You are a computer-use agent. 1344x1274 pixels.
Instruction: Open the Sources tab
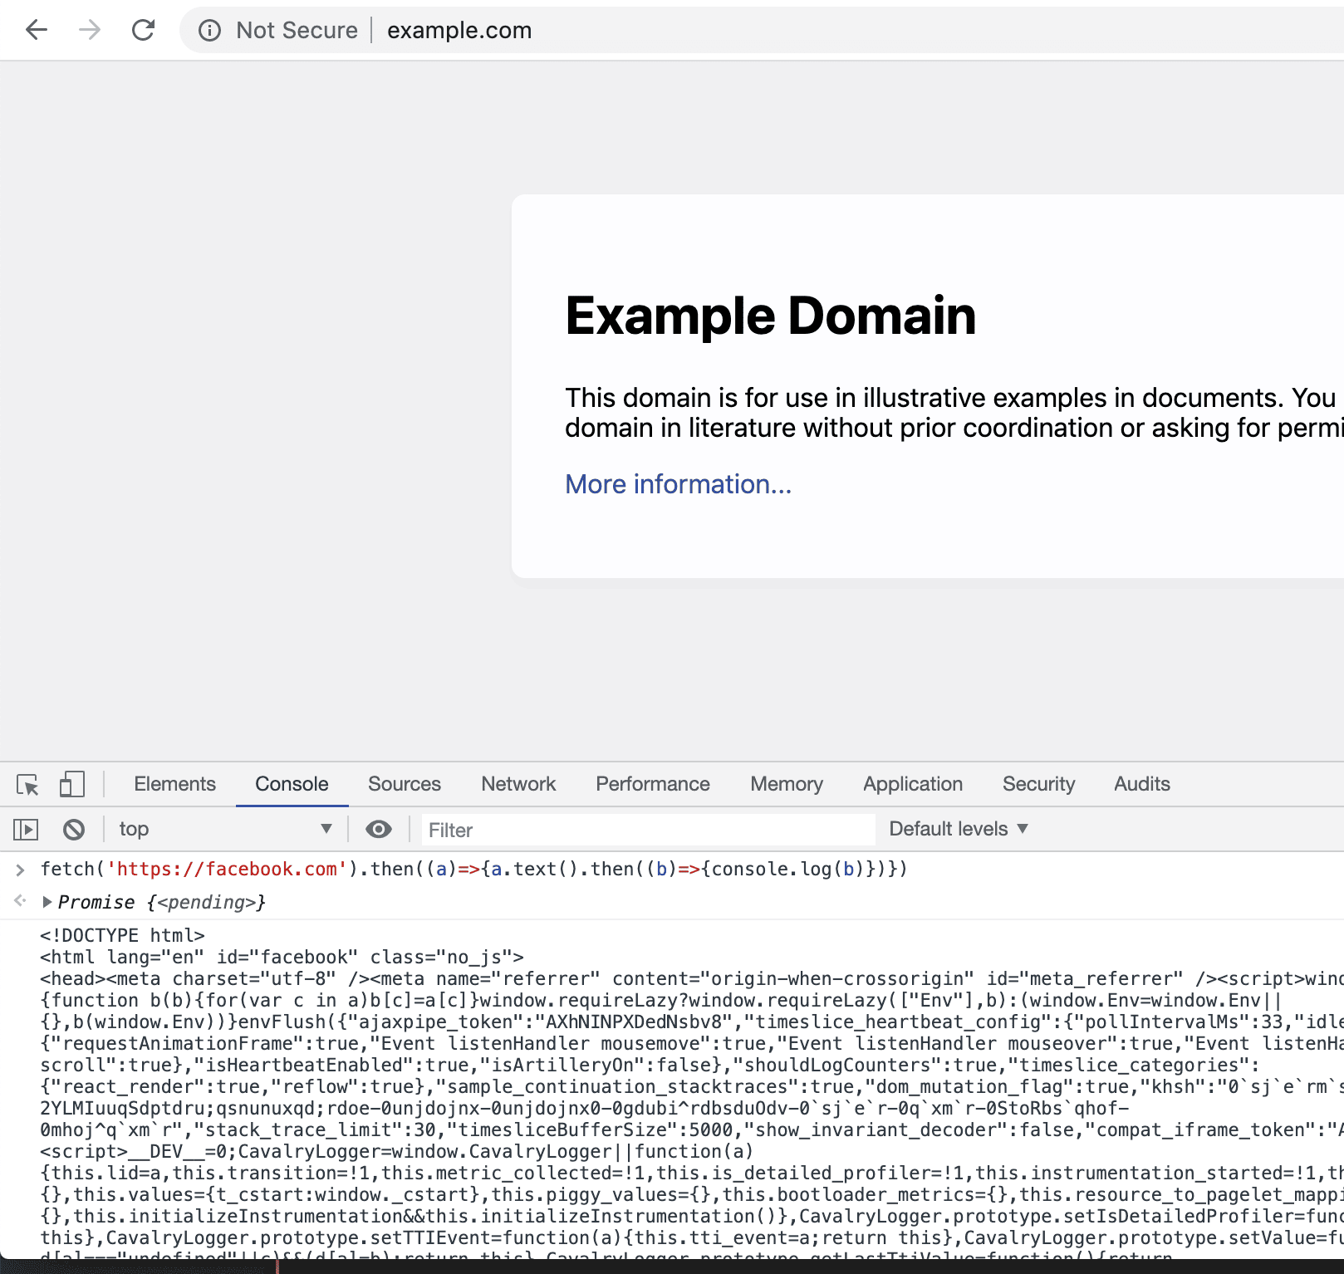click(x=405, y=784)
